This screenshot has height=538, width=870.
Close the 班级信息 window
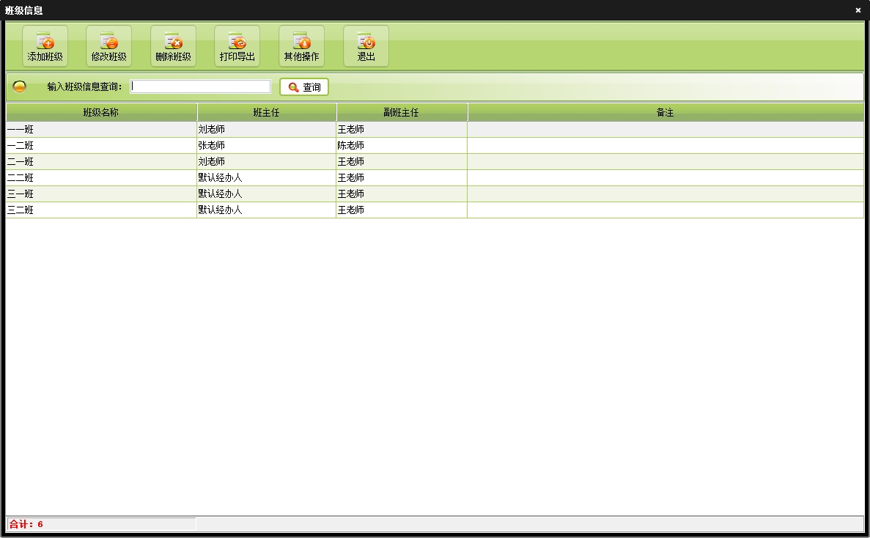858,10
